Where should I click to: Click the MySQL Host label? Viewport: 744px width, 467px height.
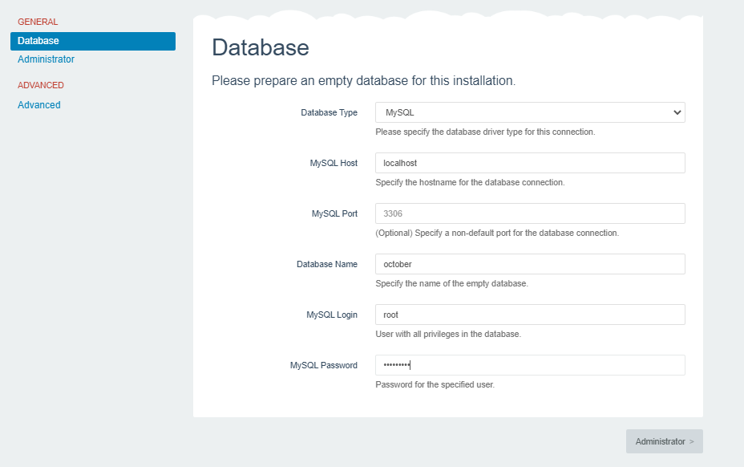tap(334, 164)
